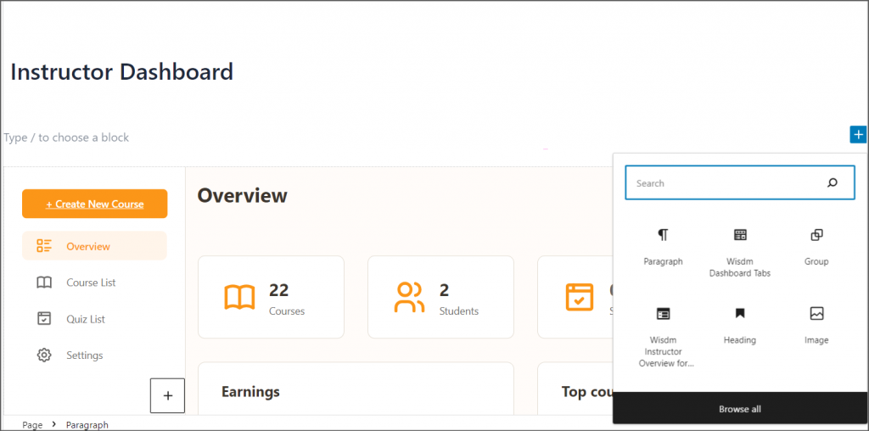
Task: Click Create New Course button
Action: click(x=94, y=204)
